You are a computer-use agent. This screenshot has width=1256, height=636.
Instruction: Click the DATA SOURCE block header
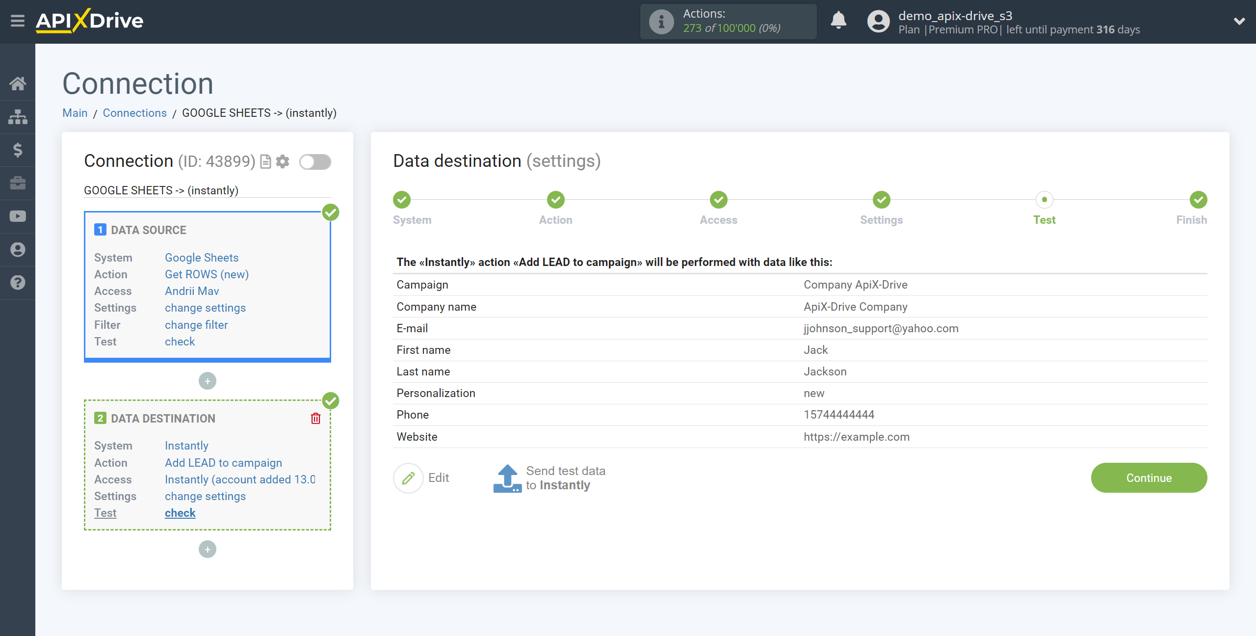[x=148, y=230]
